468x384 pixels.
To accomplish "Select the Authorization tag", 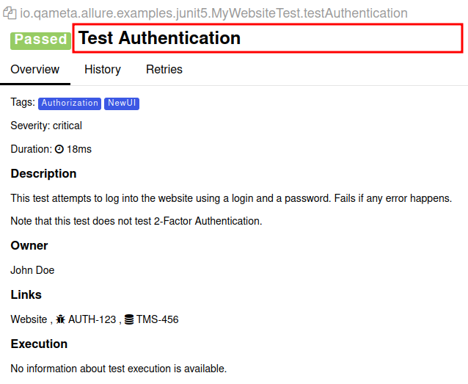I will (70, 104).
